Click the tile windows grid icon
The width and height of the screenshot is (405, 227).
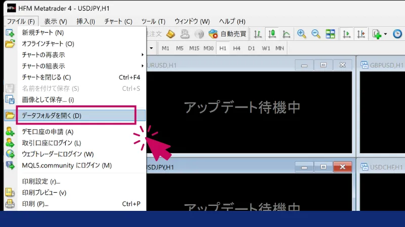330,34
